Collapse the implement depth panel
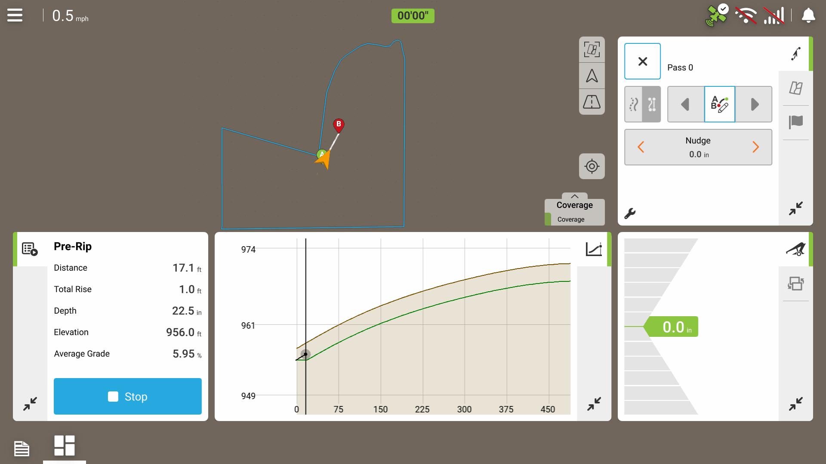Screen dimensions: 826x464 pyautogui.click(x=796, y=403)
